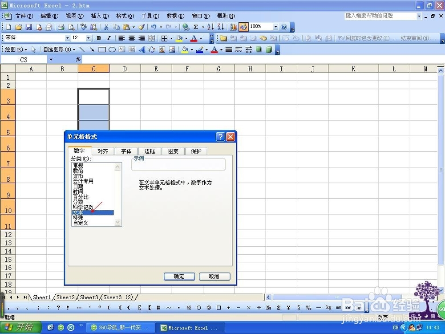Screen dimensions: 445x334
Task: Click the Format Painter brush icon
Action: [142, 27]
